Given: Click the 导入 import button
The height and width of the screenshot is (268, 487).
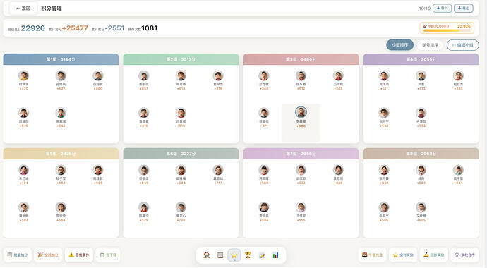Looking at the screenshot, I should pos(443,8).
